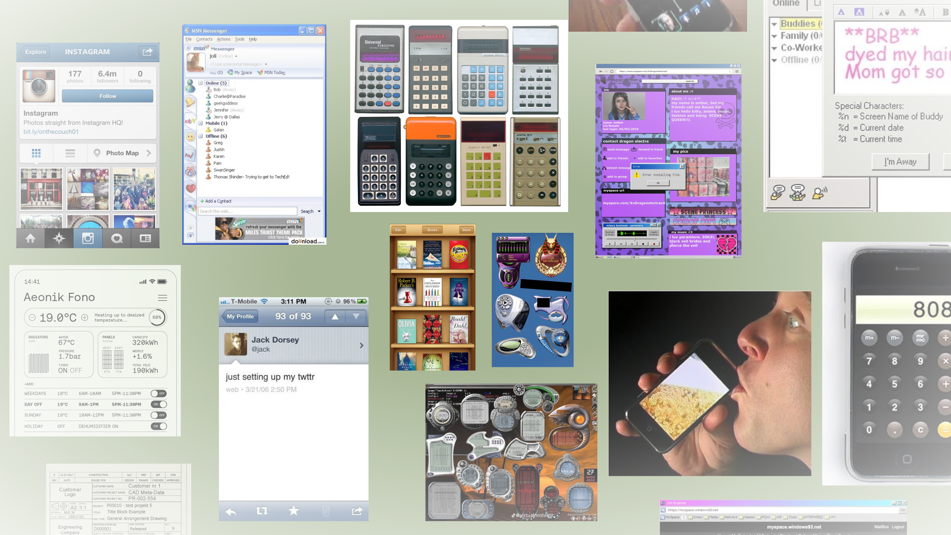Go to previous tweet with up arrow
951x535 pixels.
(x=335, y=316)
